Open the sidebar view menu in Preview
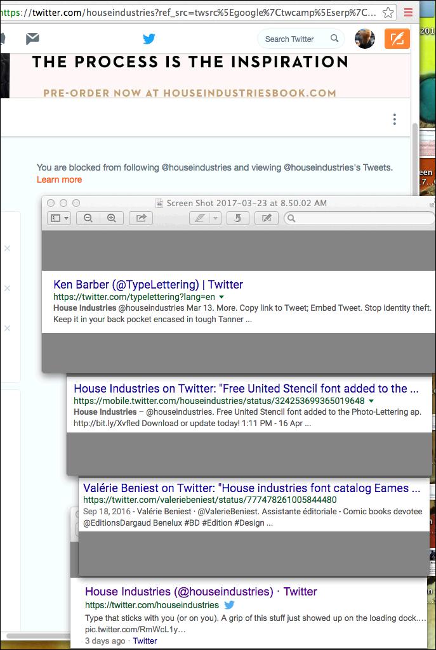 tap(59, 218)
